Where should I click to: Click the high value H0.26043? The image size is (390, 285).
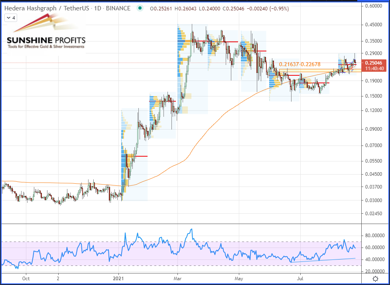pos(185,9)
